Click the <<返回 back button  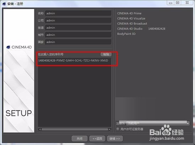pyautogui.click(x=97, y=139)
